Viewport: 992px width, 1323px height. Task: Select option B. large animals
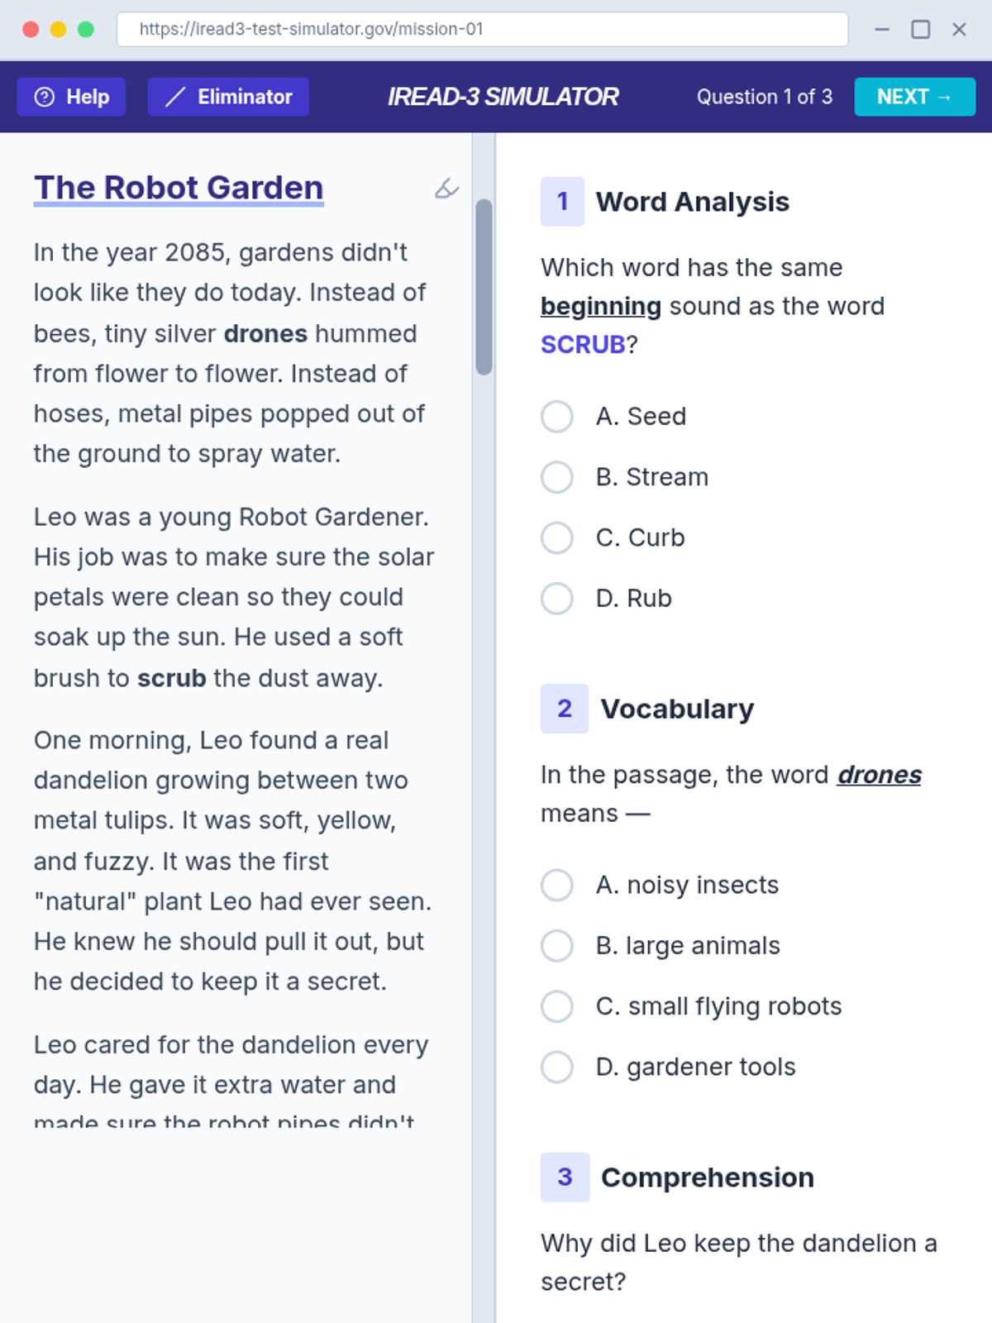[557, 946]
